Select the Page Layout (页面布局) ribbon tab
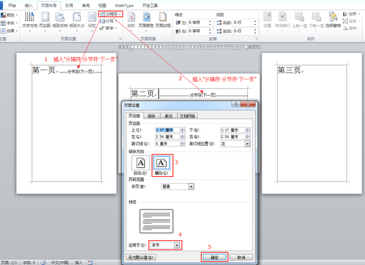 pos(49,5)
